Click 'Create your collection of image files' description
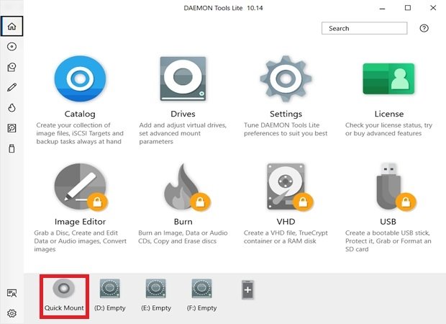This screenshot has height=324, width=446. [80, 133]
